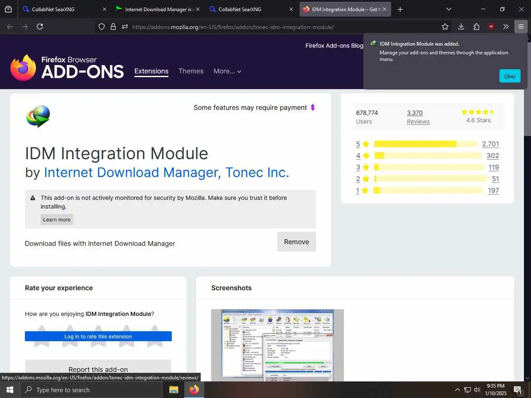Open 302 four-star reviews count
531x398 pixels.
pyautogui.click(x=493, y=155)
